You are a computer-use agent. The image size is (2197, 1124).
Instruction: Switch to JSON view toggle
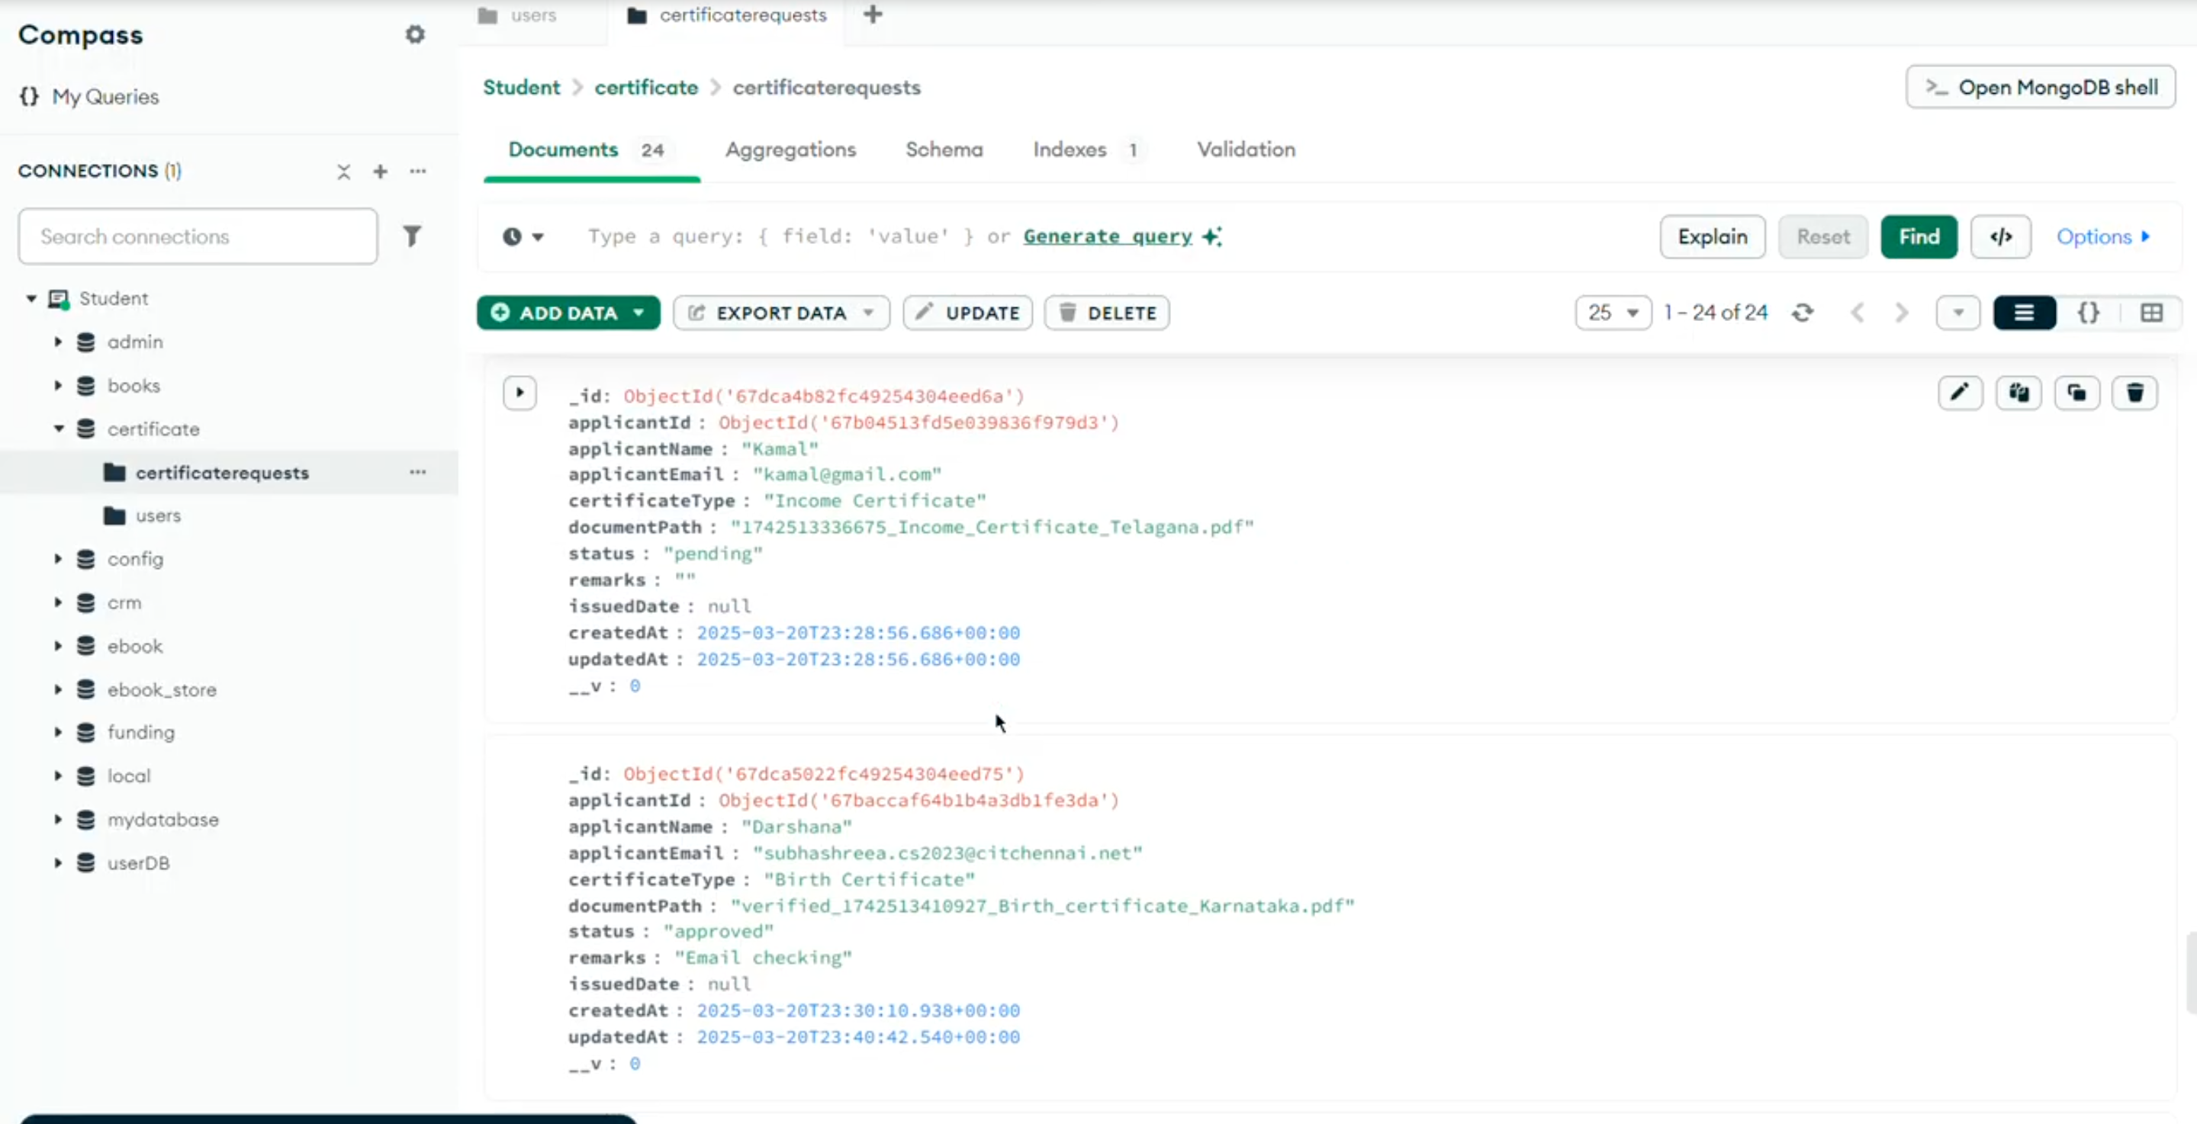pyautogui.click(x=2088, y=313)
